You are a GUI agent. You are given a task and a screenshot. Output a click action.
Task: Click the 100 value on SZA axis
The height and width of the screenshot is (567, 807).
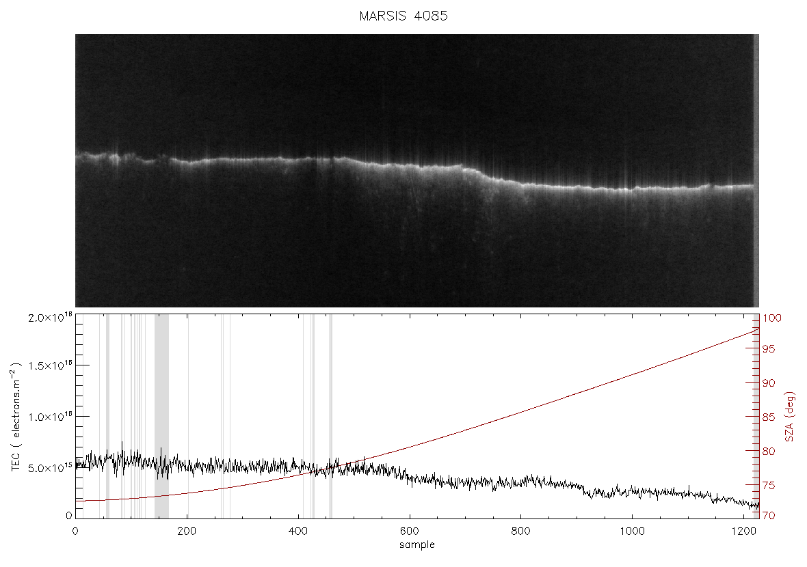[772, 318]
